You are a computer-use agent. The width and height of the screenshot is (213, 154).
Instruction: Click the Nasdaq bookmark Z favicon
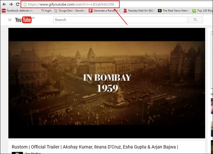(125, 11)
